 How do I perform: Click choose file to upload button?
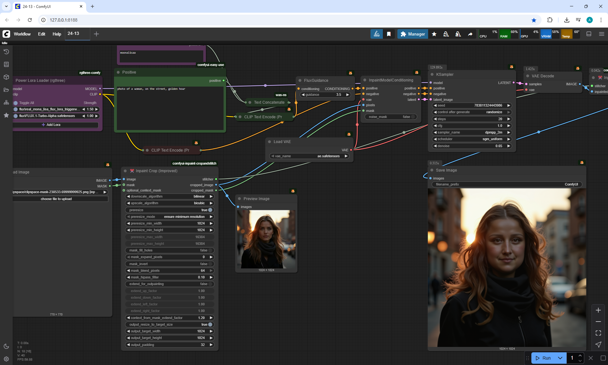point(56,199)
